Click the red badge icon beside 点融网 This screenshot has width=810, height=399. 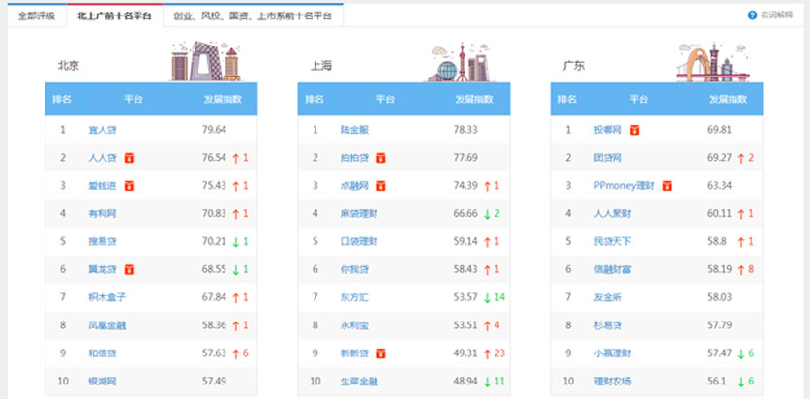tap(381, 186)
